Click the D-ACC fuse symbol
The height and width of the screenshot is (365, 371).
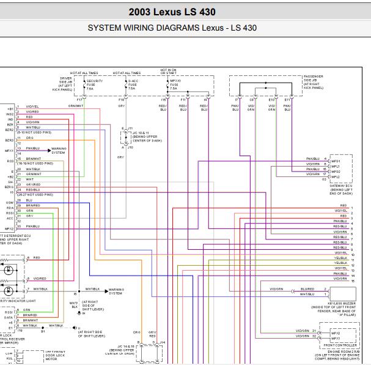[126, 85]
